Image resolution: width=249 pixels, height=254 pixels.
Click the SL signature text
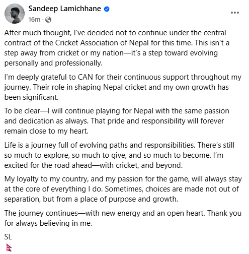[x=8, y=237]
